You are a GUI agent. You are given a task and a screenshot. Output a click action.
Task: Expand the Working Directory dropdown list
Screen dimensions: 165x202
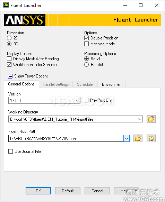point(140,119)
